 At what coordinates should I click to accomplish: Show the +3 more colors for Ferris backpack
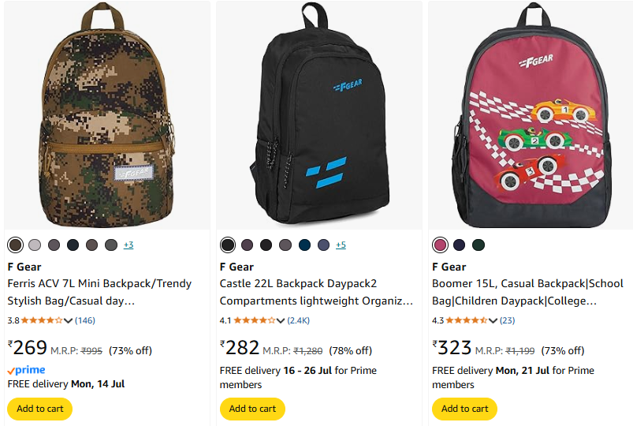(128, 245)
